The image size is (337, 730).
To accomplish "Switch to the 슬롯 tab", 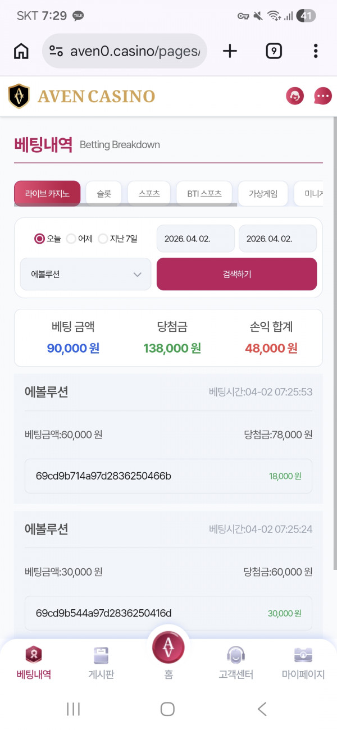I will click(x=103, y=192).
